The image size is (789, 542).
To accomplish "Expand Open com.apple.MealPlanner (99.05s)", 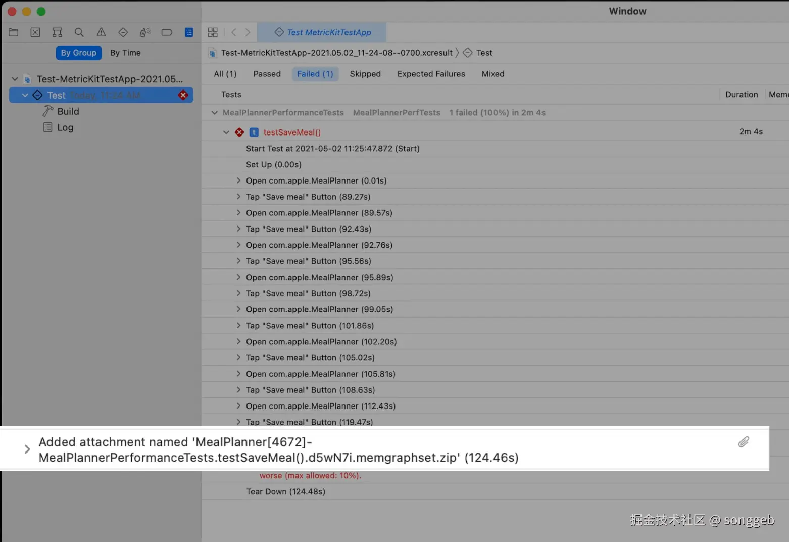I will coord(238,309).
